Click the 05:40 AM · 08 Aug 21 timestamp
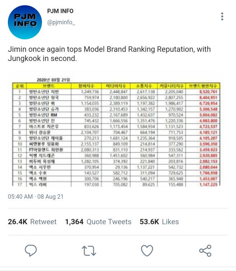 pos(35,196)
